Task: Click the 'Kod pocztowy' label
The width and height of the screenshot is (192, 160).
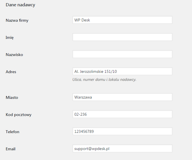Action: coord(19,115)
